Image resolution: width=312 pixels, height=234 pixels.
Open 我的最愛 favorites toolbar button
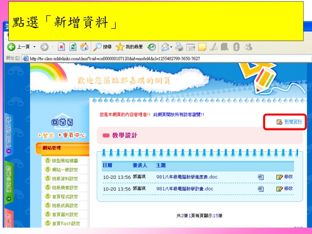click(129, 47)
